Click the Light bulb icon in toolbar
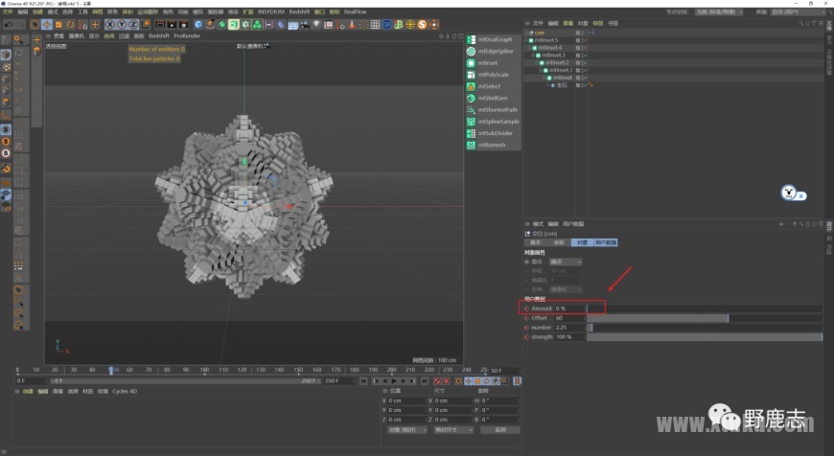This screenshot has width=834, height=456. tap(316, 25)
